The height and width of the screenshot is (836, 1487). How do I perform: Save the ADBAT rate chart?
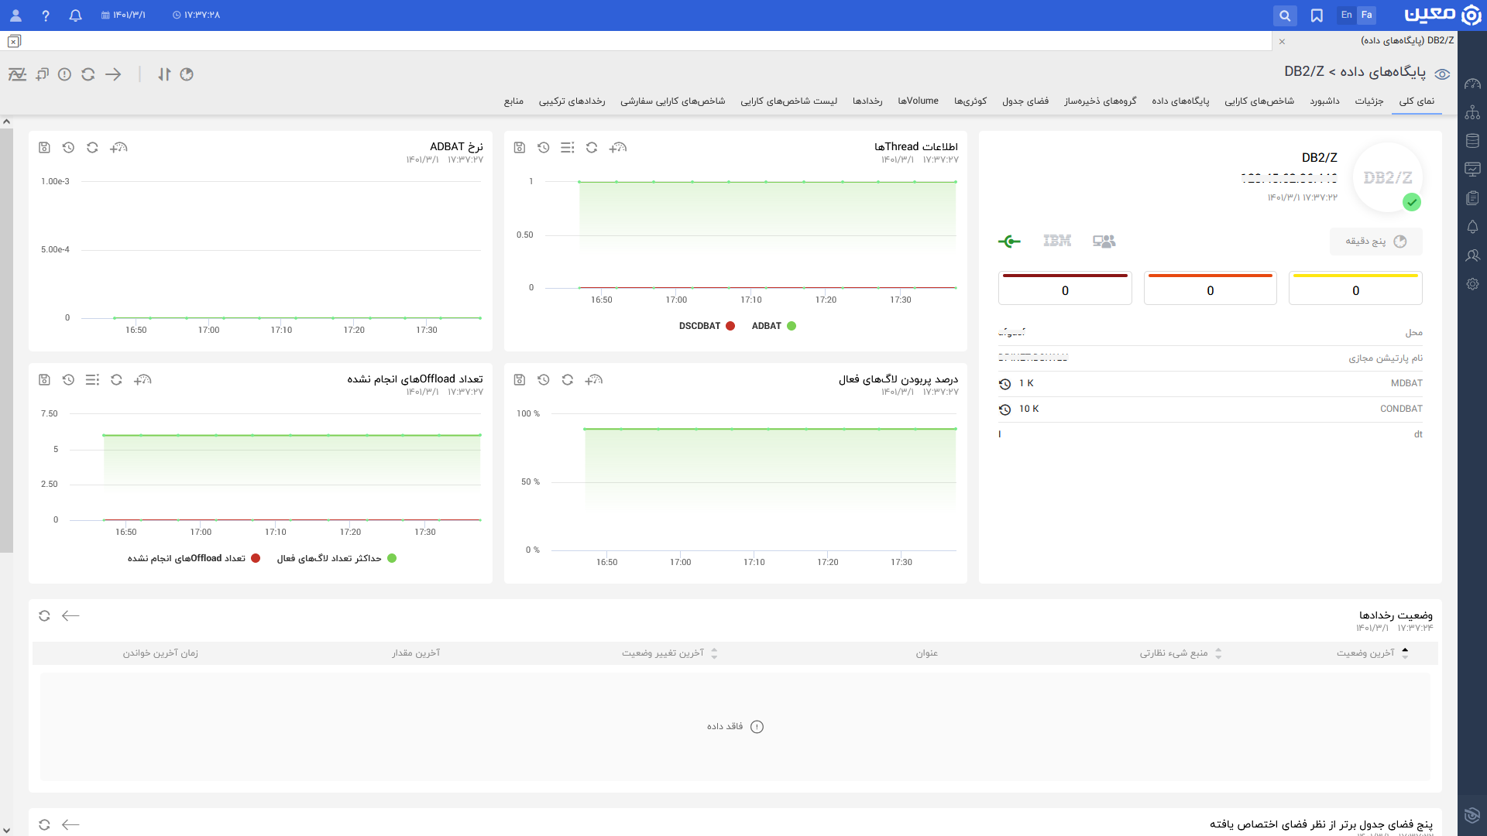(x=44, y=147)
